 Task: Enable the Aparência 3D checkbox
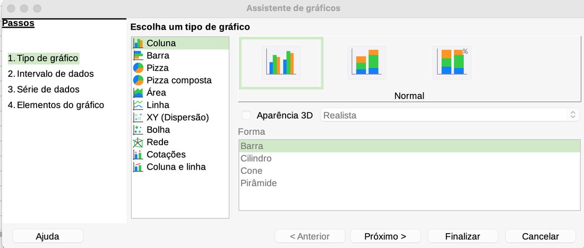point(246,116)
